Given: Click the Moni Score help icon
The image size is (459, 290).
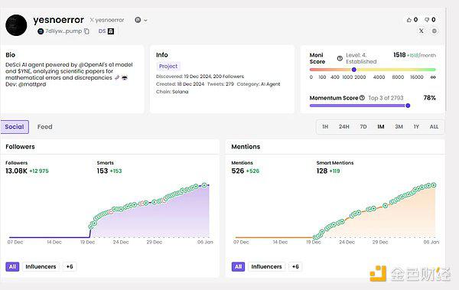Looking at the screenshot, I should (x=340, y=58).
